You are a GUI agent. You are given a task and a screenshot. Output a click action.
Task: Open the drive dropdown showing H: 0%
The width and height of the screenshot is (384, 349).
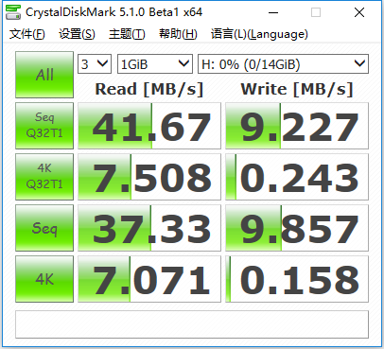click(283, 64)
